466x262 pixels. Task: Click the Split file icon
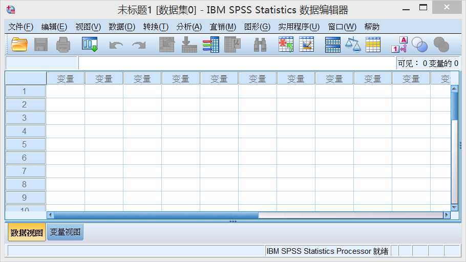coord(332,45)
